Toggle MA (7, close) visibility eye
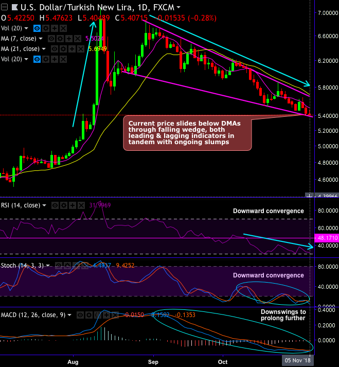 (51, 39)
